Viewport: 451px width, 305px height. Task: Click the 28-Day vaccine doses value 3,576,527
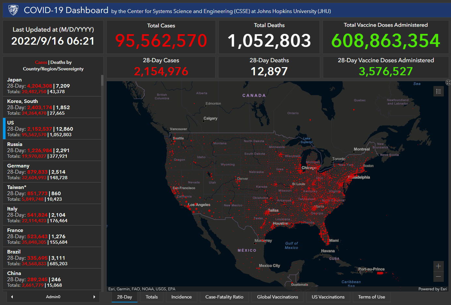pyautogui.click(x=386, y=71)
